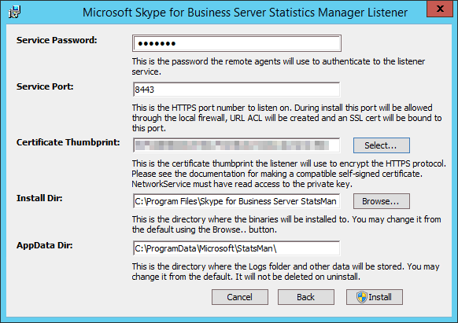Click the UAC shield icon on Install
Viewport: 458px width, 323px height.
point(362,297)
